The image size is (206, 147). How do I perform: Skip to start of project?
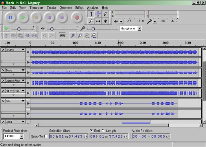[49, 17]
